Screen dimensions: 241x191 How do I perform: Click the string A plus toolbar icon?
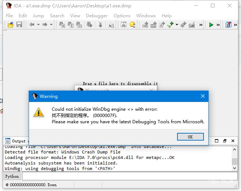point(162,25)
